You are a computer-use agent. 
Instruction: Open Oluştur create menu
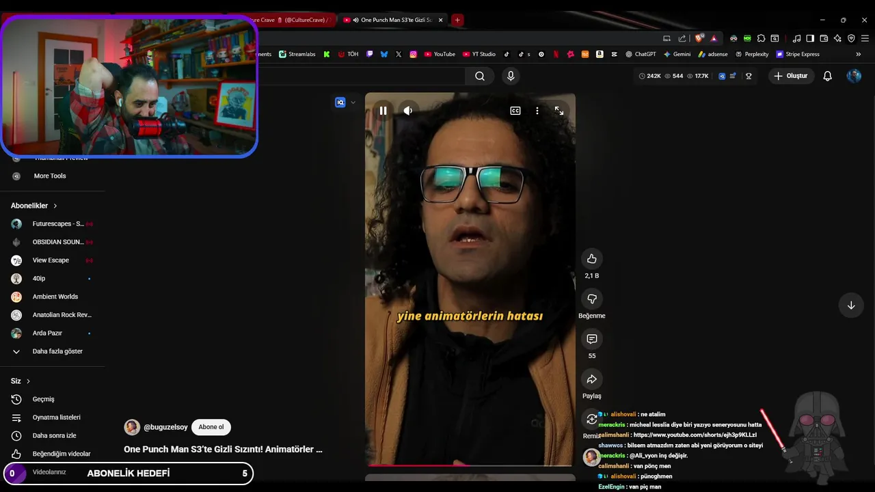coord(791,76)
